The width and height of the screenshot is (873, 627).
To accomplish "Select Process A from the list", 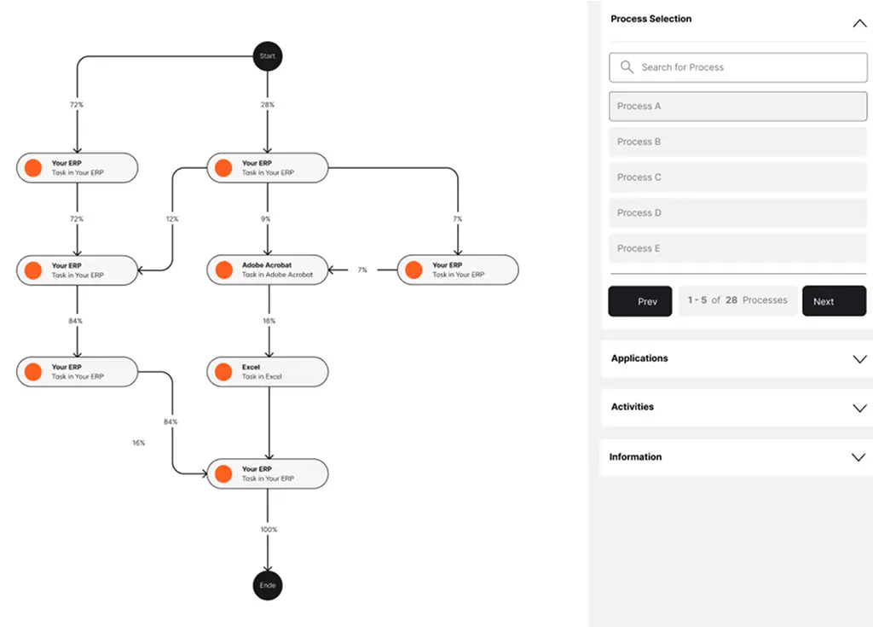I will point(737,107).
